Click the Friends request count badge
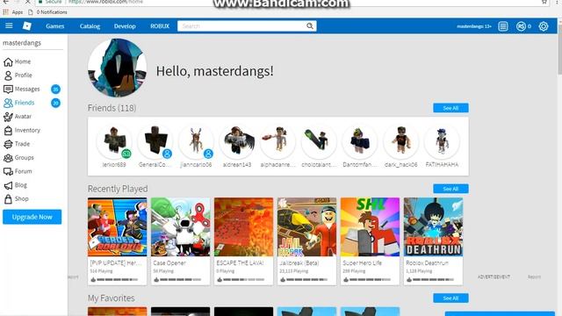Viewport: 562px width, 316px height. coord(55,104)
